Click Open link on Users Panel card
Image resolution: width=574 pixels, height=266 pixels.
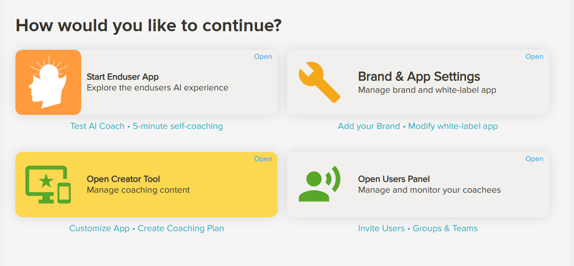[x=534, y=159]
